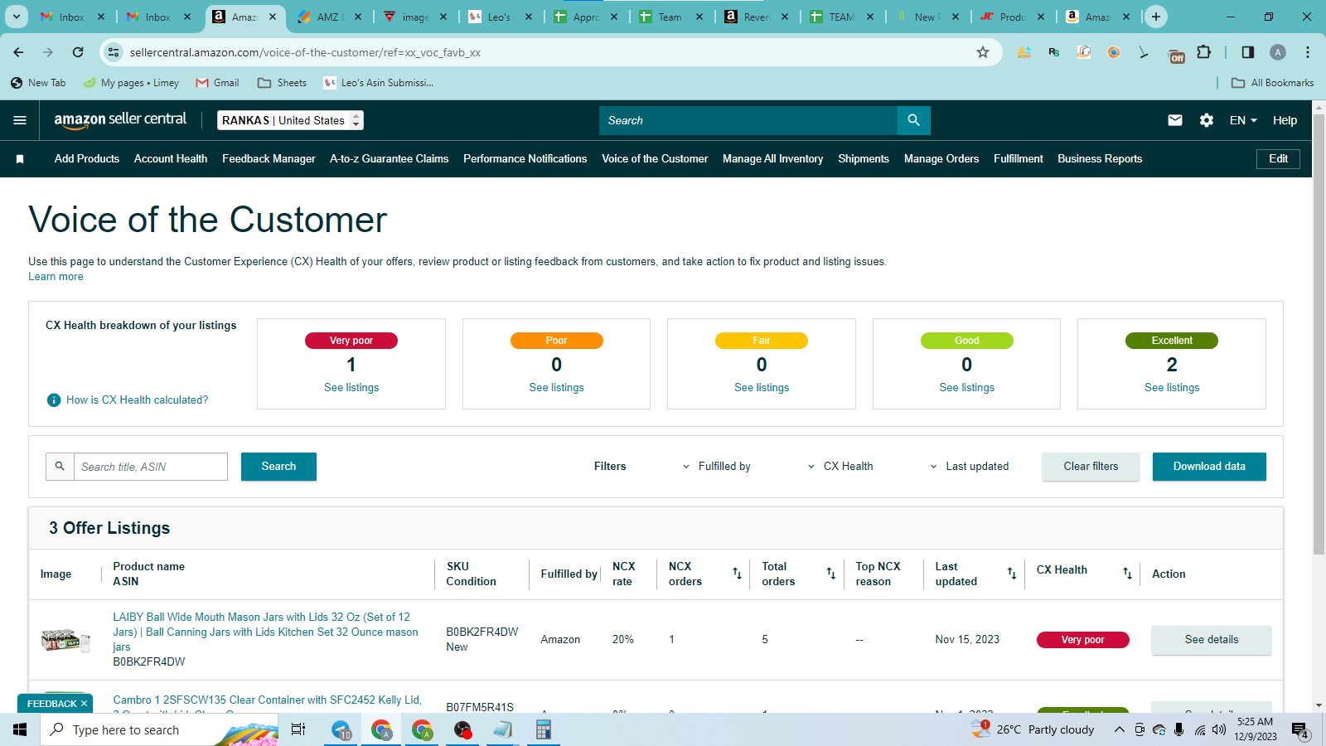The height and width of the screenshot is (746, 1326).
Task: Open Windows Start menu
Action: click(20, 729)
